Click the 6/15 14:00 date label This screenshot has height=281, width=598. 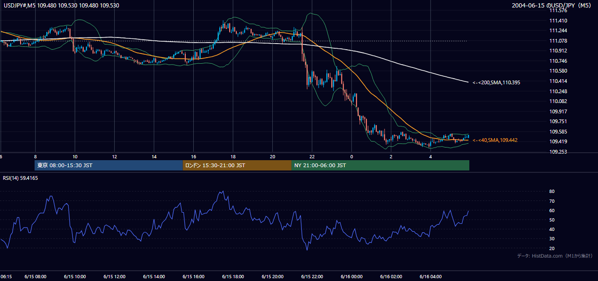[x=153, y=277]
